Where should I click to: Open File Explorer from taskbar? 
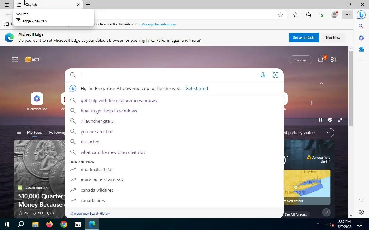click(x=35, y=224)
